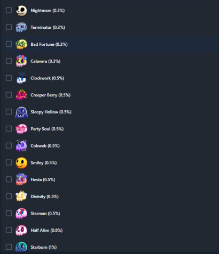This screenshot has height=254, width=219.
Task: Enable the Fiesta checkbox
Action: 9,179
